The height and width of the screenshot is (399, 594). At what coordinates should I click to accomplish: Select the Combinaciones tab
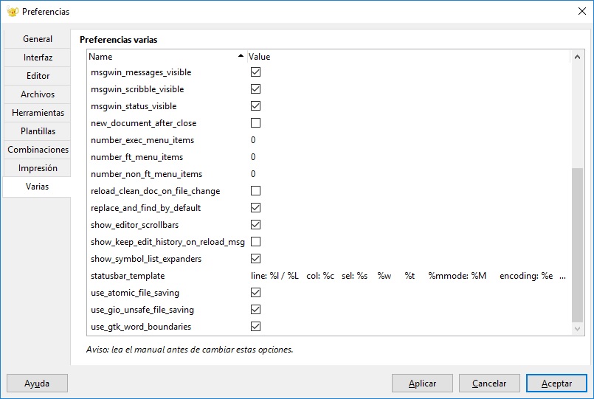(38, 150)
